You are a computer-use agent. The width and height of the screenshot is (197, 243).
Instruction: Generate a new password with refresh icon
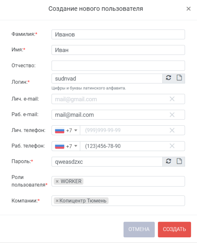point(168,161)
